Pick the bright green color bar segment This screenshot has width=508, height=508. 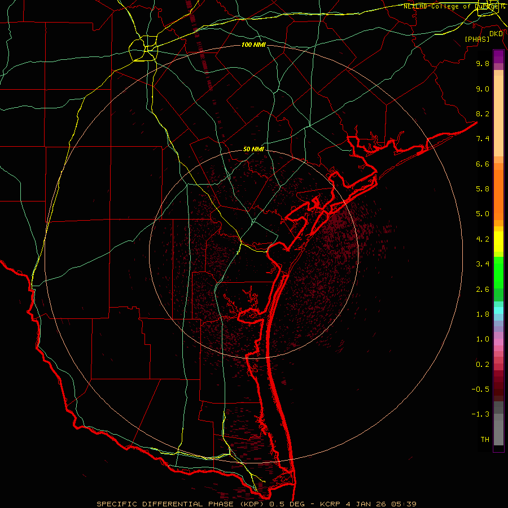(498, 272)
